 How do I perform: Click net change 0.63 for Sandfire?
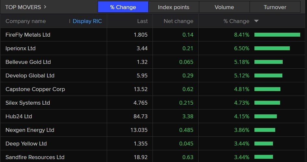188,157
